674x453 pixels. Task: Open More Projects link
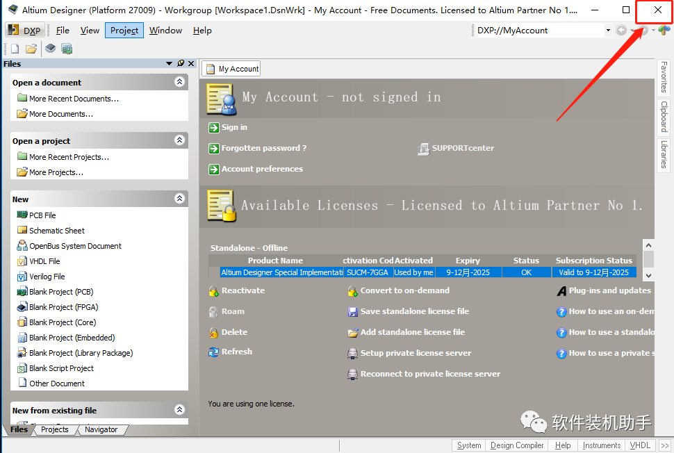pyautogui.click(x=56, y=172)
